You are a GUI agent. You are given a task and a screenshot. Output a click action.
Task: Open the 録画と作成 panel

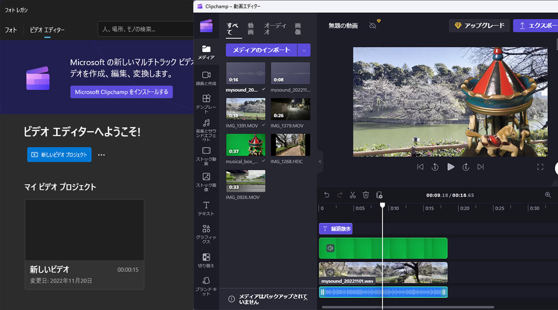(x=206, y=78)
